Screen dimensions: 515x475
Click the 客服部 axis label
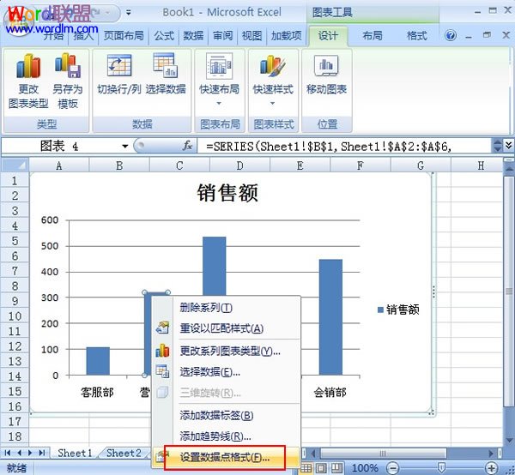pyautogui.click(x=97, y=393)
